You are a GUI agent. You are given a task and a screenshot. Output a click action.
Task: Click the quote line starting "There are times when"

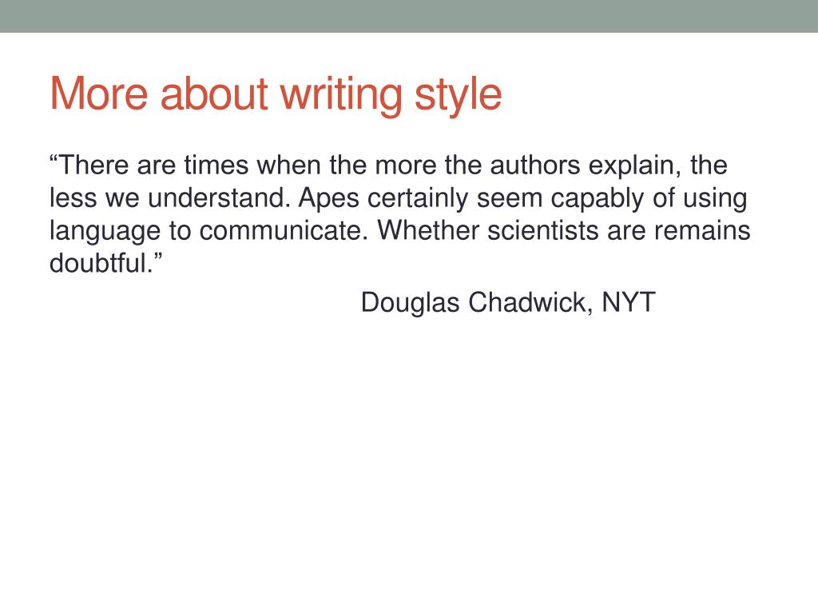388,165
